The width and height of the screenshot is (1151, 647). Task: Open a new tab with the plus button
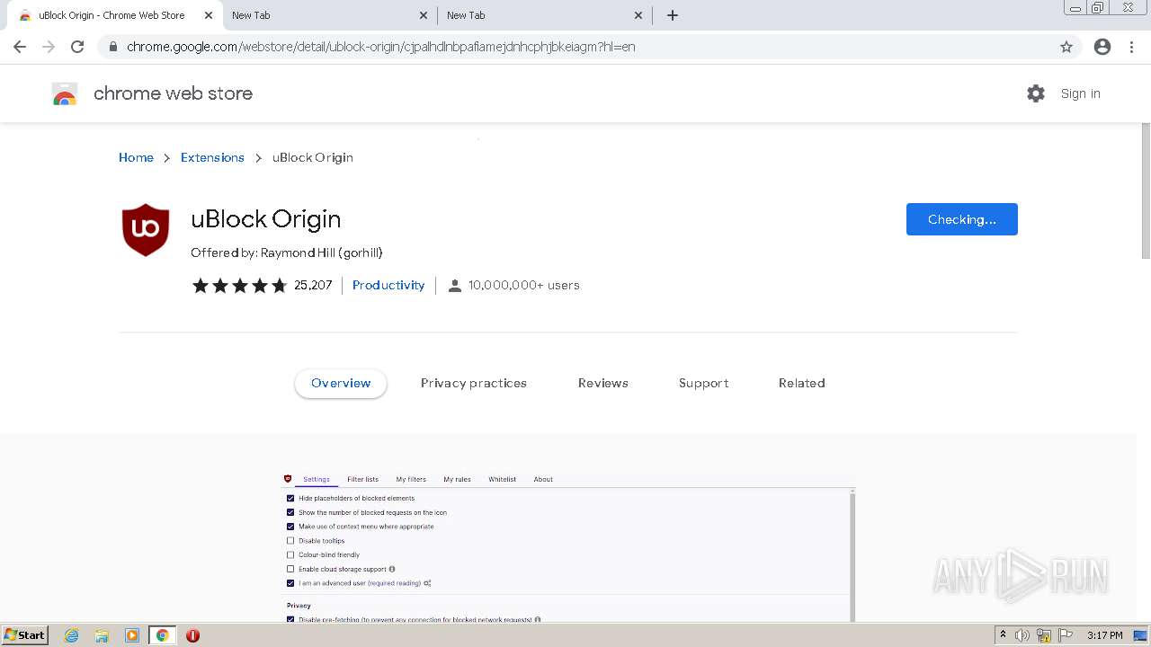click(x=673, y=15)
